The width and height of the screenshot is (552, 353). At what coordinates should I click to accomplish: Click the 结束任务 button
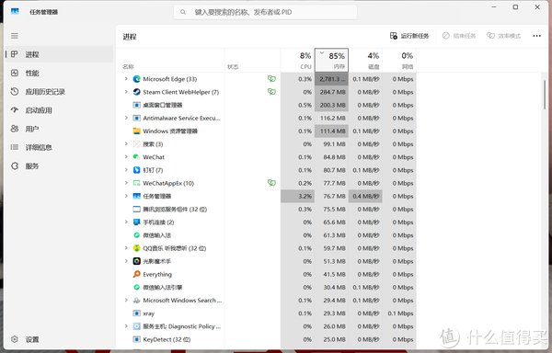point(459,36)
